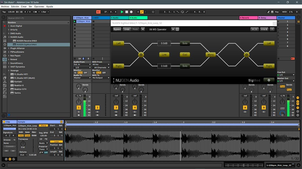
Task: Toggle the Automation Arm link icon
Action: [142, 12]
